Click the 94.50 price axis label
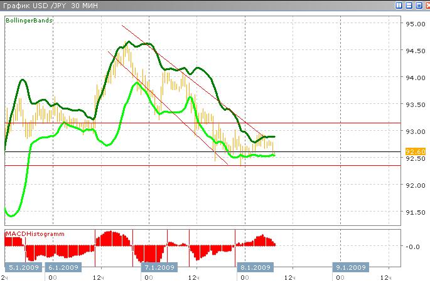The image size is (430, 281). 414,51
